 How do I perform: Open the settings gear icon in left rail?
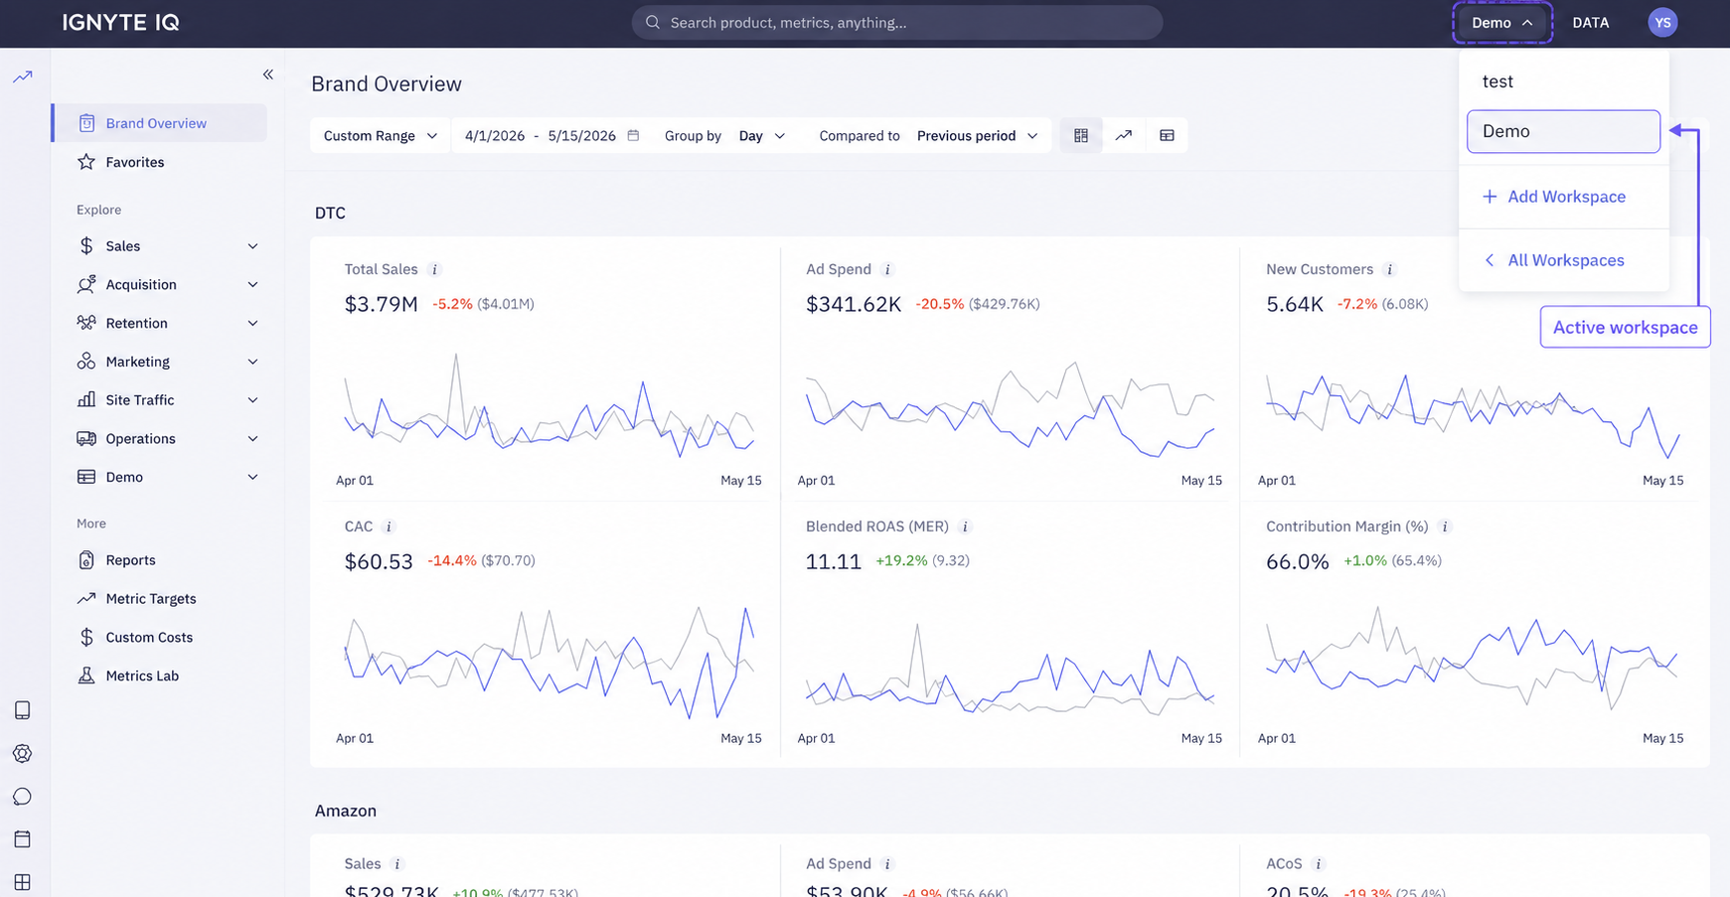pos(22,754)
